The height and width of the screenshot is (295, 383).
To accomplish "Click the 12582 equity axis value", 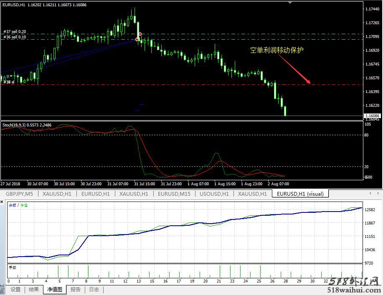I will point(370,209).
